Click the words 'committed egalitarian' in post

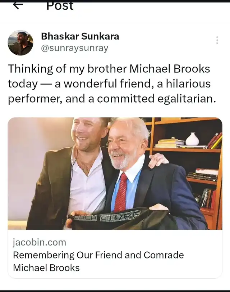click(x=156, y=99)
